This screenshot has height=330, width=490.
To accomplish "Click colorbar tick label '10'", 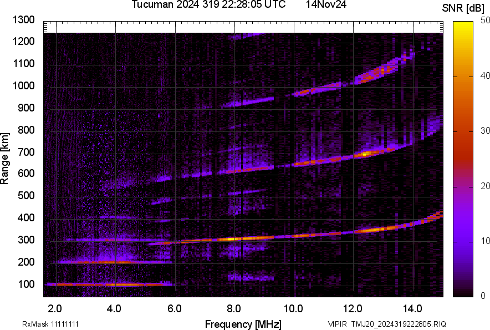I will tap(486, 241).
